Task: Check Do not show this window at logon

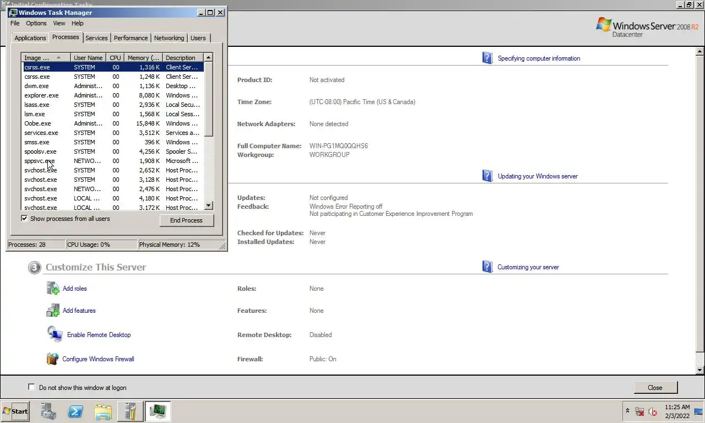Action: click(x=31, y=387)
